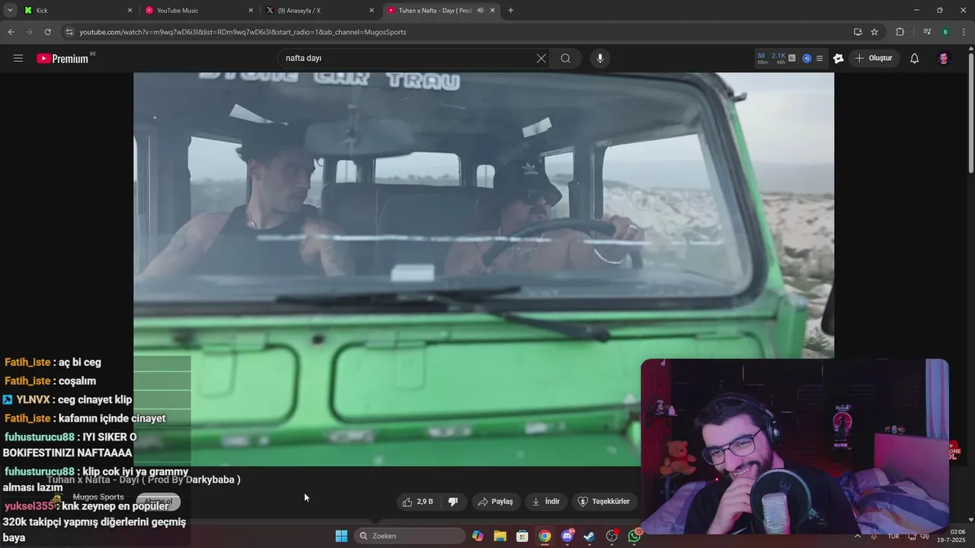The width and height of the screenshot is (975, 548).
Task: Start voice search with microphone icon
Action: point(600,59)
